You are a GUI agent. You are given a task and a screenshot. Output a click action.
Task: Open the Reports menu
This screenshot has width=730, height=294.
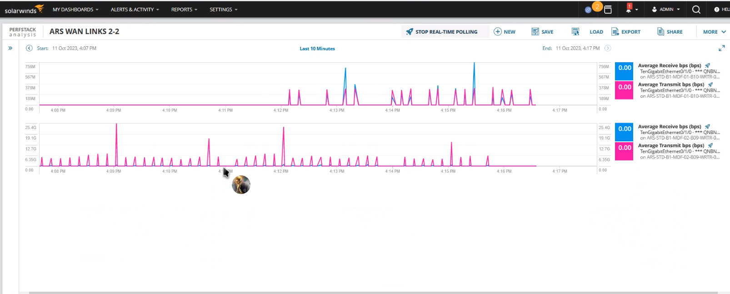[184, 10]
